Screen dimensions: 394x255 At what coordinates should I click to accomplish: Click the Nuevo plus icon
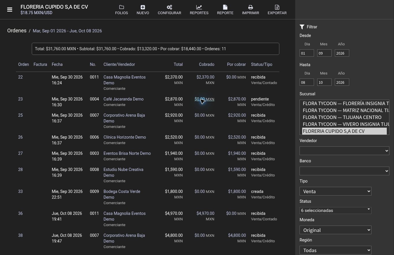(143, 7)
